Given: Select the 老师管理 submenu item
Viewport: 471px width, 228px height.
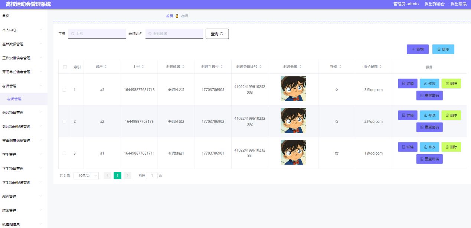Looking at the screenshot, I should click(23, 99).
